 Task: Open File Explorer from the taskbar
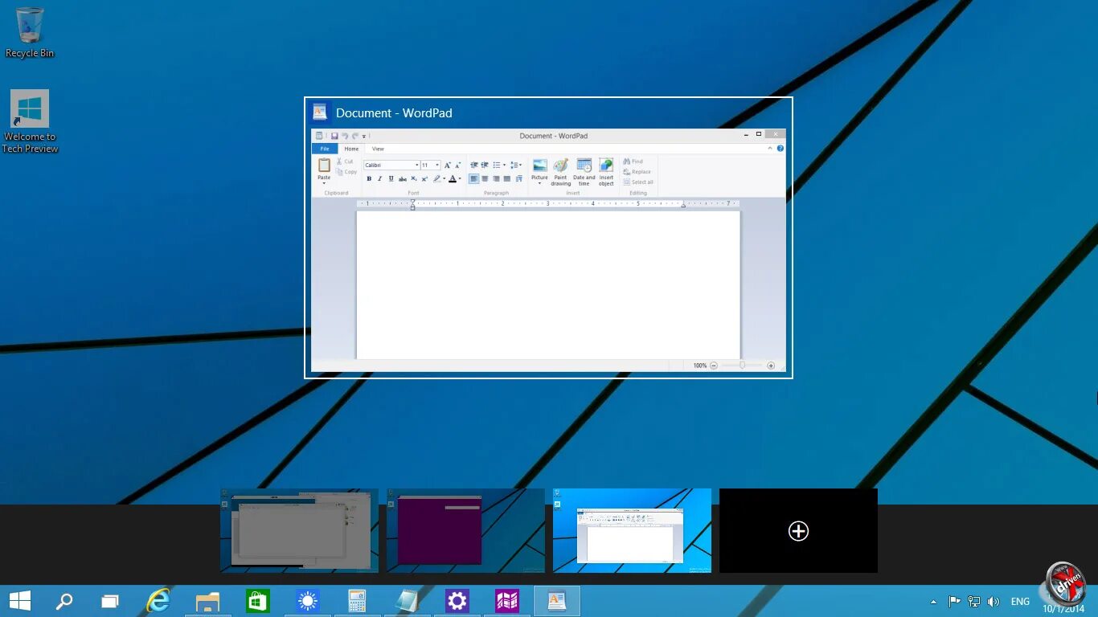point(208,601)
